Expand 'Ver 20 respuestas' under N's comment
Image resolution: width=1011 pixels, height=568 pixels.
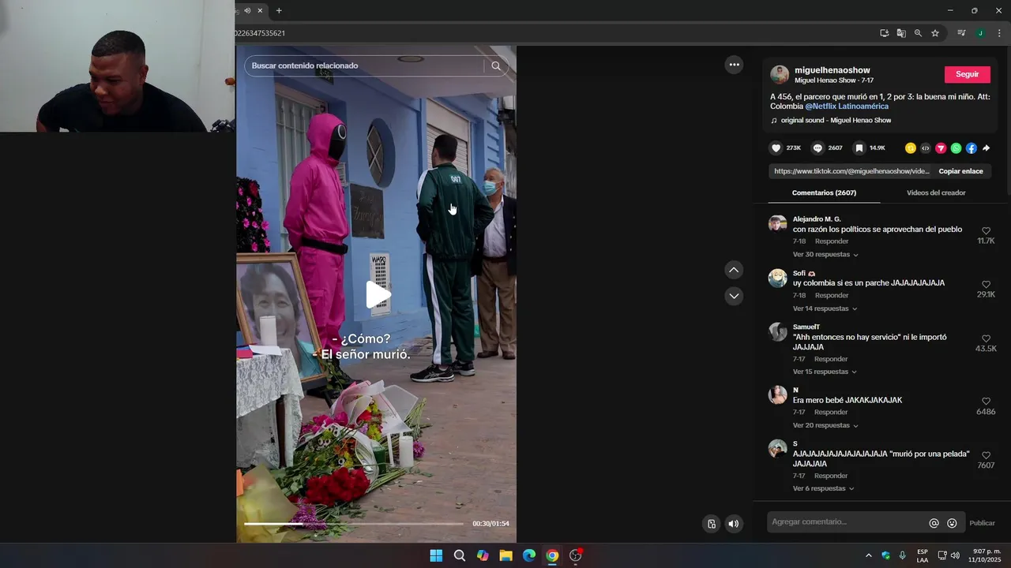click(825, 425)
